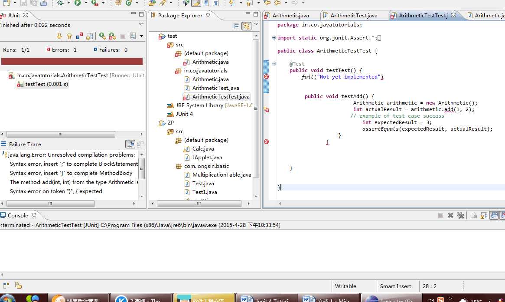Click the Save disk icon in toolbar
505x302 pixels.
pyautogui.click(x=23, y=3)
